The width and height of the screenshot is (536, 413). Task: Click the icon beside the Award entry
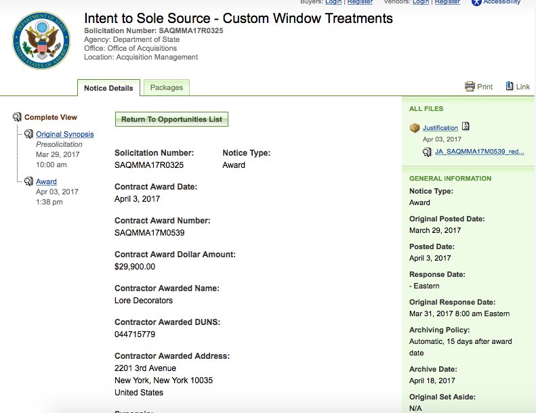[x=28, y=181]
